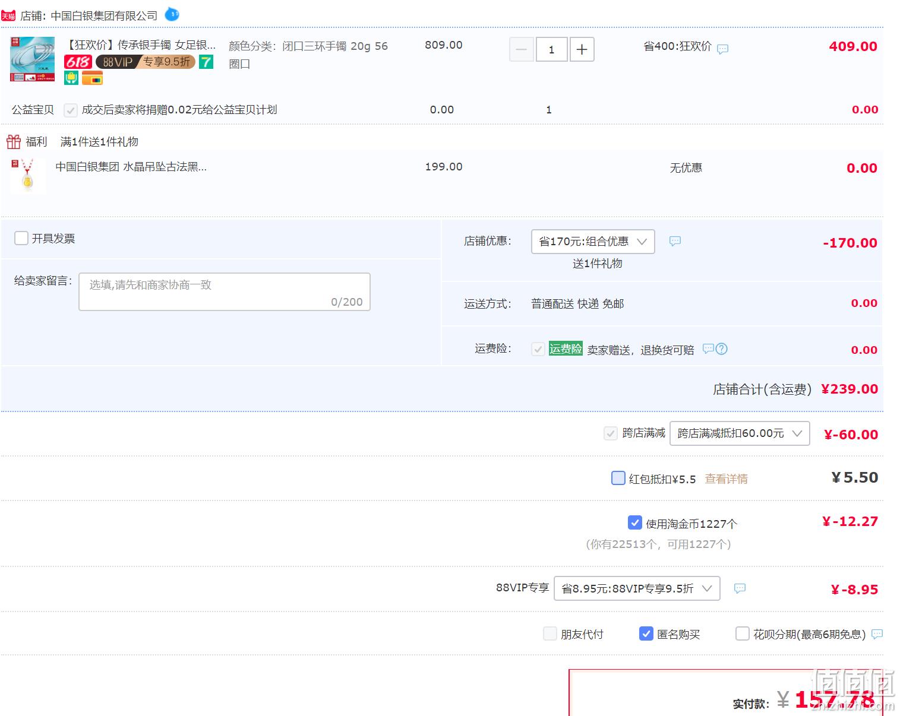Click the quantity input field

tap(551, 49)
